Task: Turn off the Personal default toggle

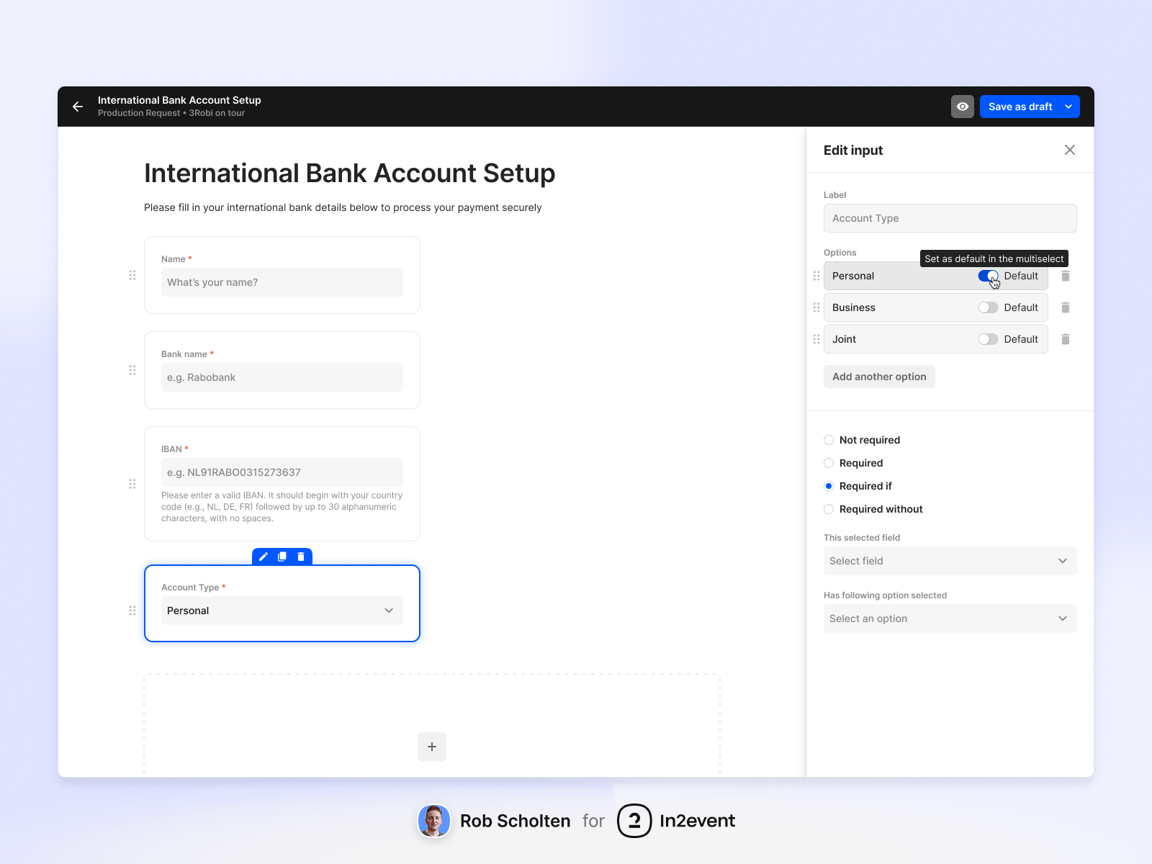Action: pyautogui.click(x=988, y=276)
